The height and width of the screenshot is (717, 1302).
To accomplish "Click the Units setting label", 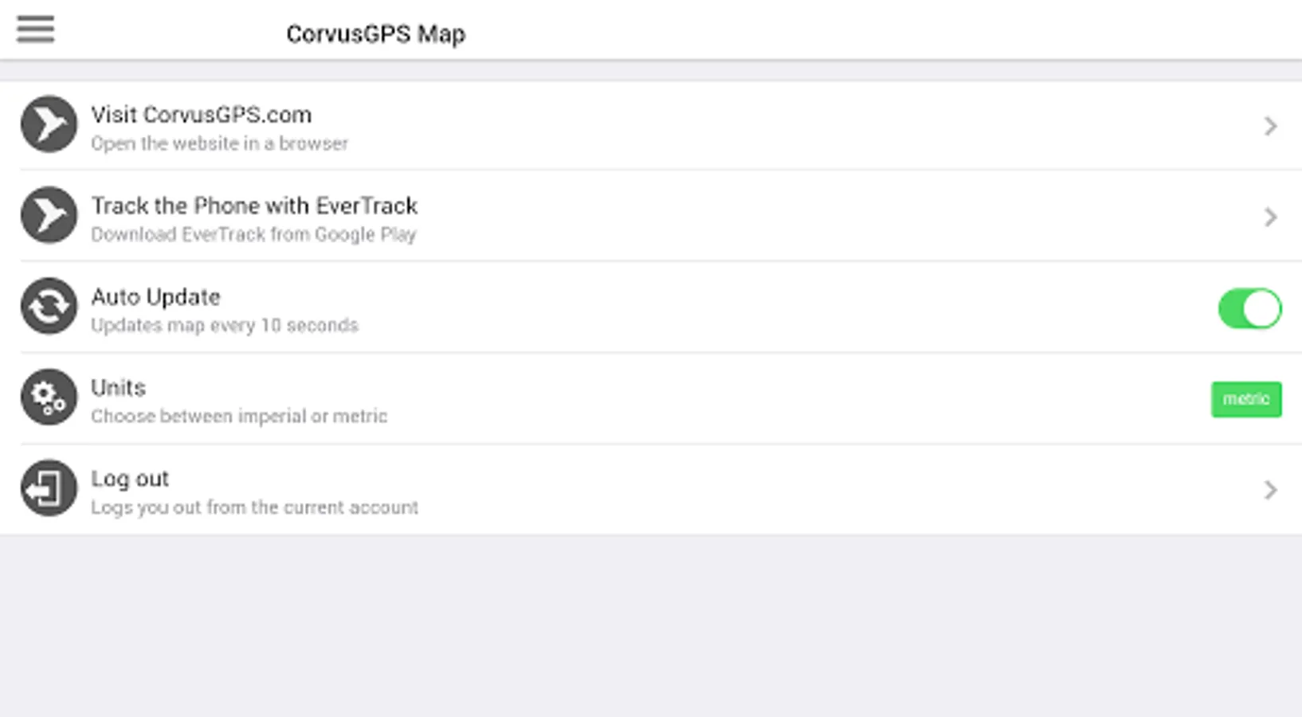I will pos(118,388).
